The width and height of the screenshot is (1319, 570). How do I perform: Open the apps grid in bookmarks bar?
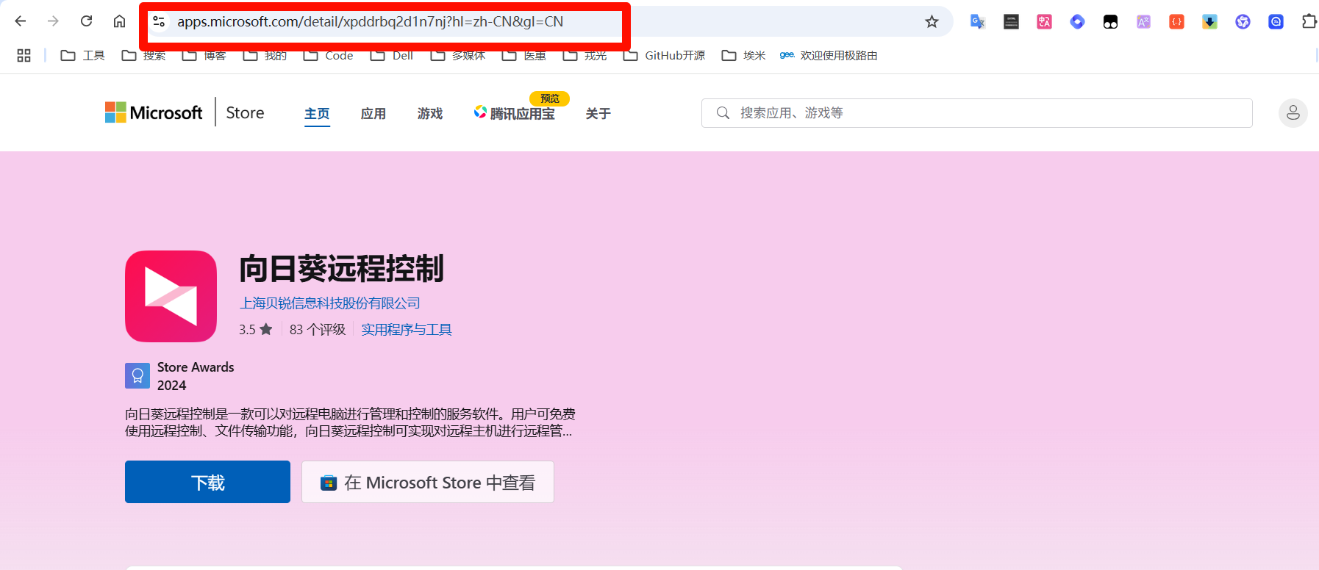[24, 55]
